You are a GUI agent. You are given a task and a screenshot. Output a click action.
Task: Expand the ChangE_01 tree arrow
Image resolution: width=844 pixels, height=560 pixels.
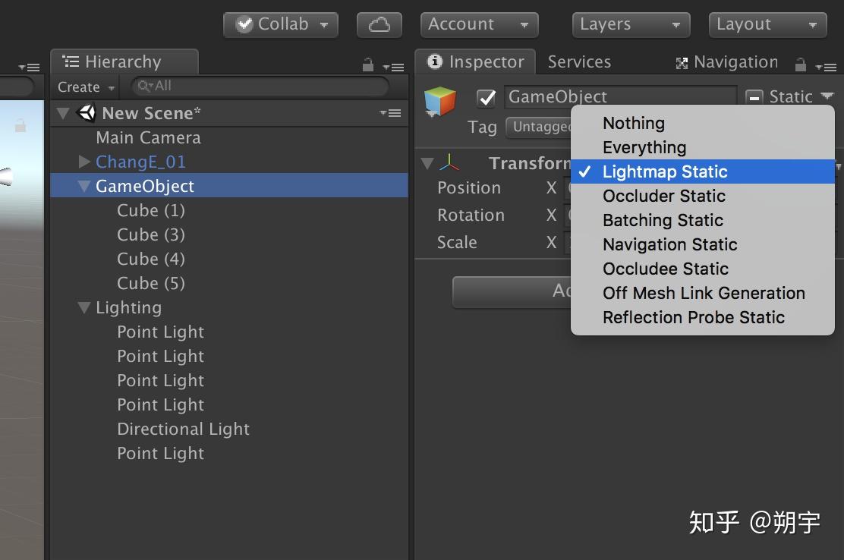point(84,162)
